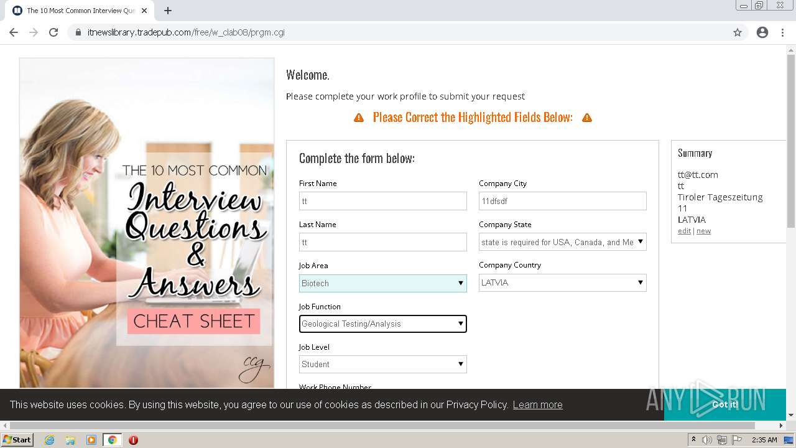
Task: Open the Windows Start menu
Action: click(17, 440)
